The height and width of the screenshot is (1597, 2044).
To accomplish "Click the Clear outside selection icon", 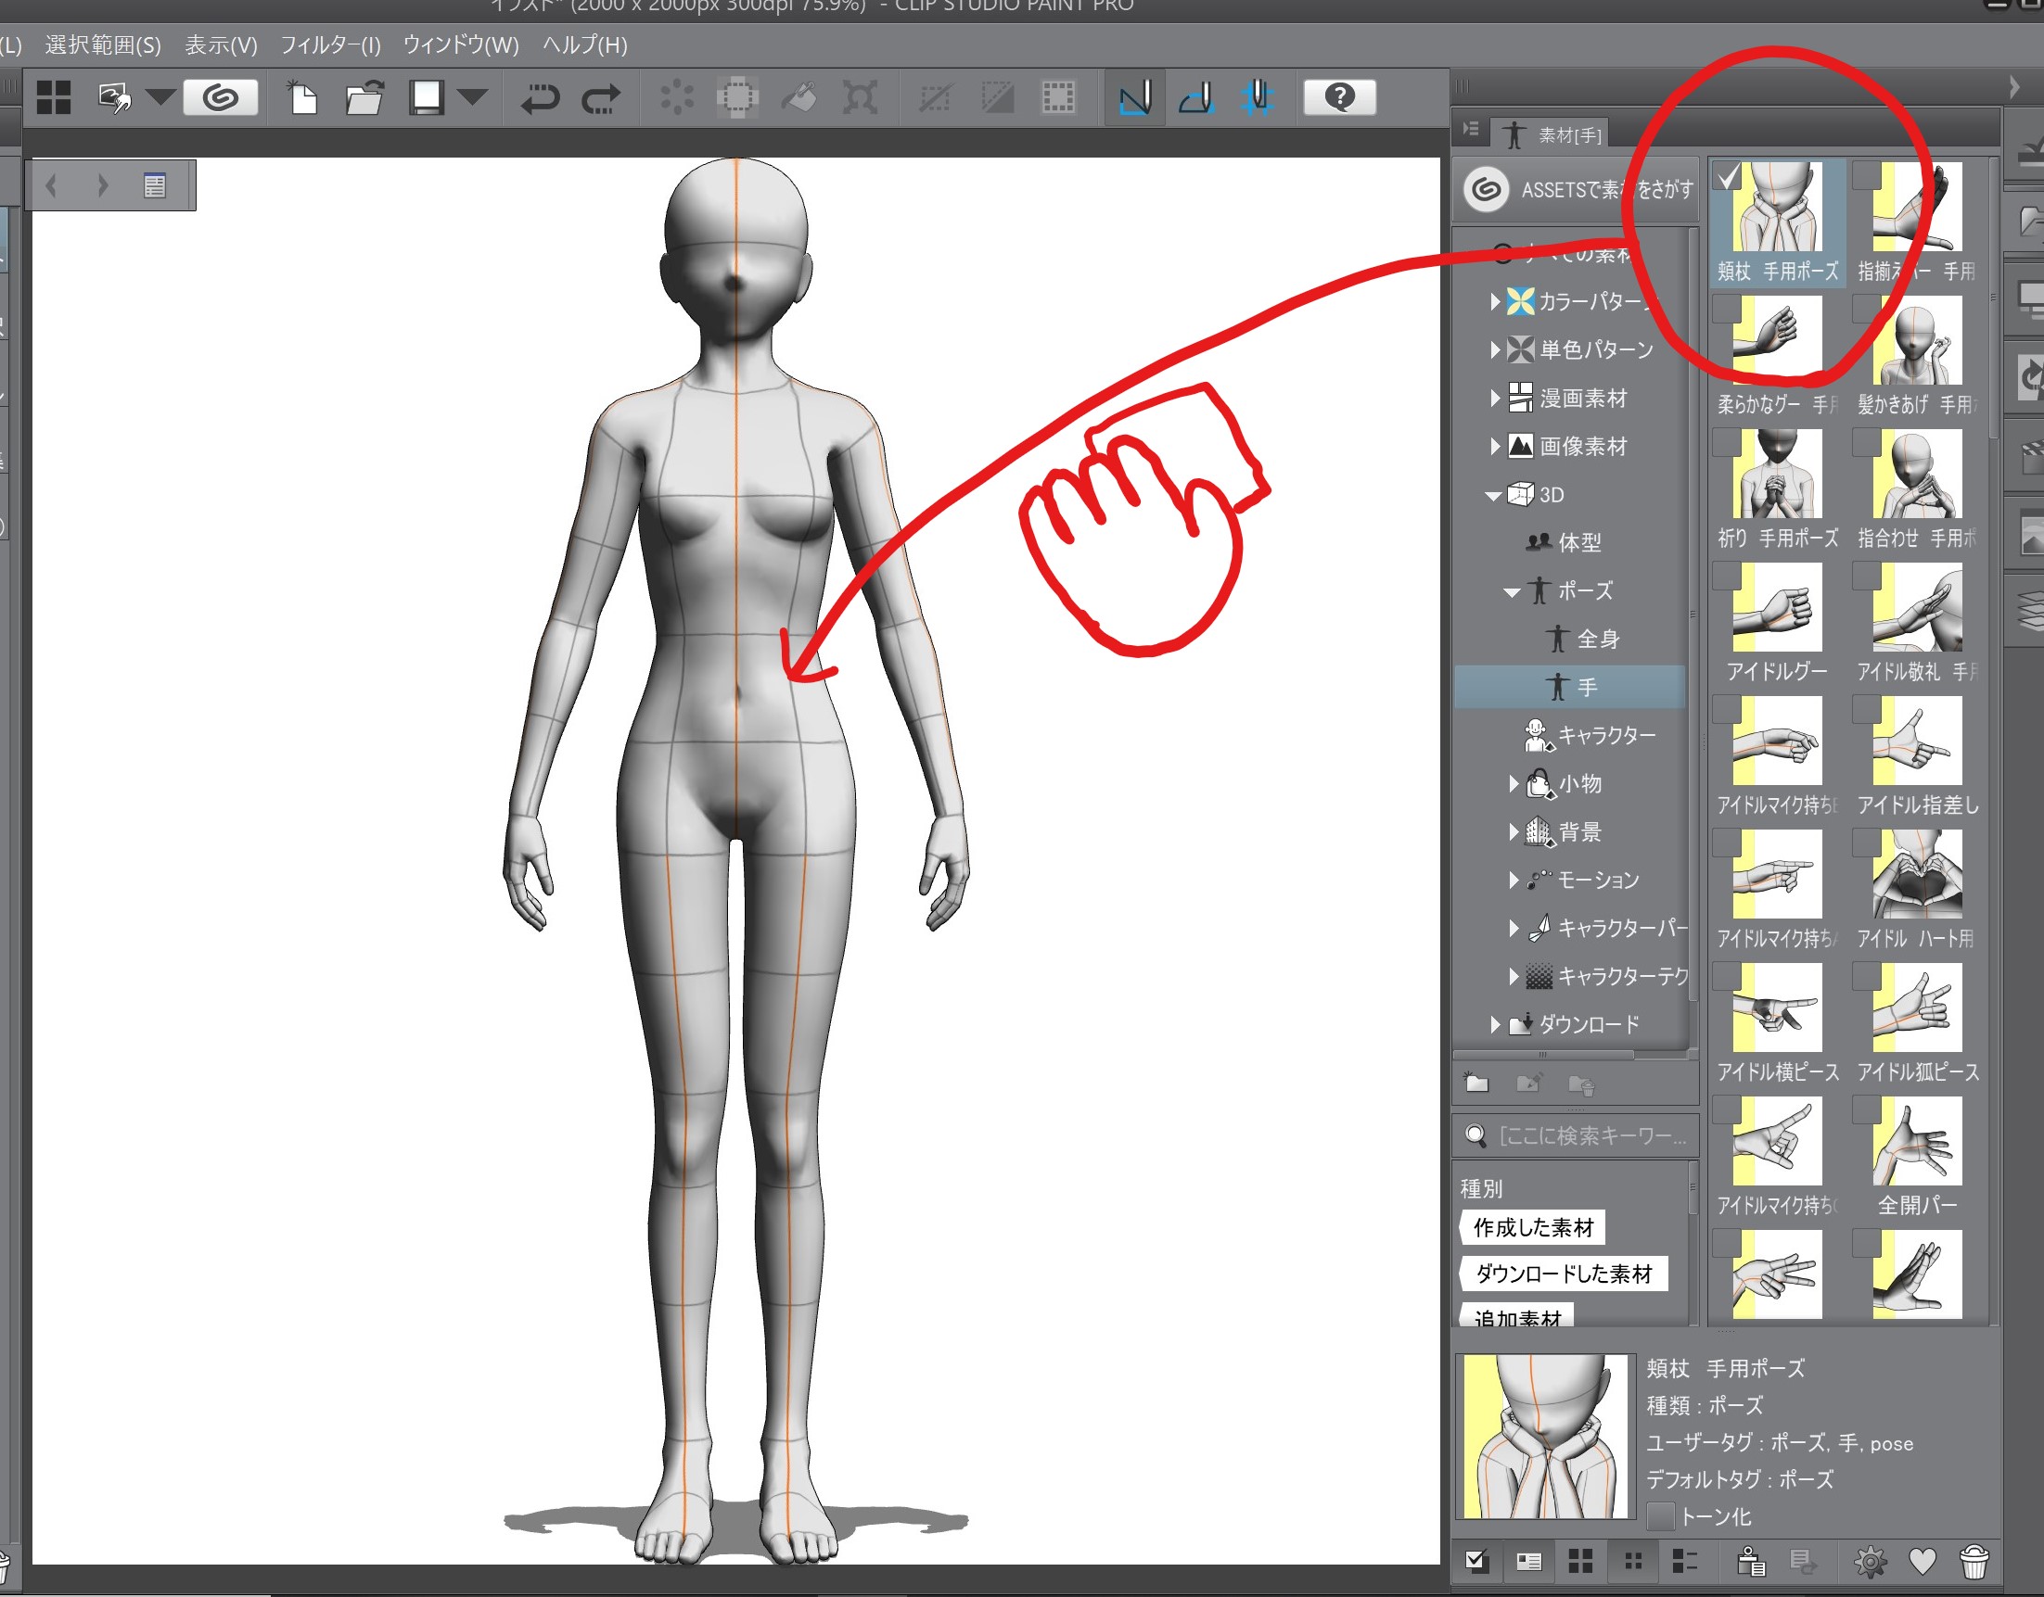I will point(737,97).
